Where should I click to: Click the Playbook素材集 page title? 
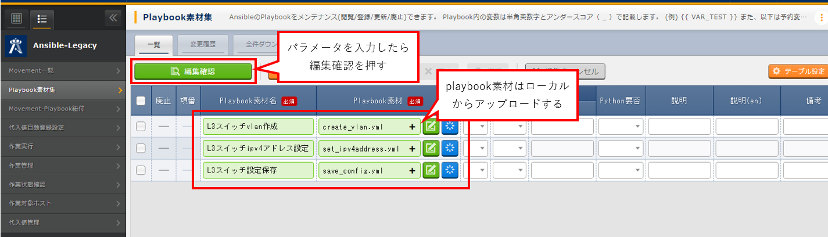pos(177,17)
